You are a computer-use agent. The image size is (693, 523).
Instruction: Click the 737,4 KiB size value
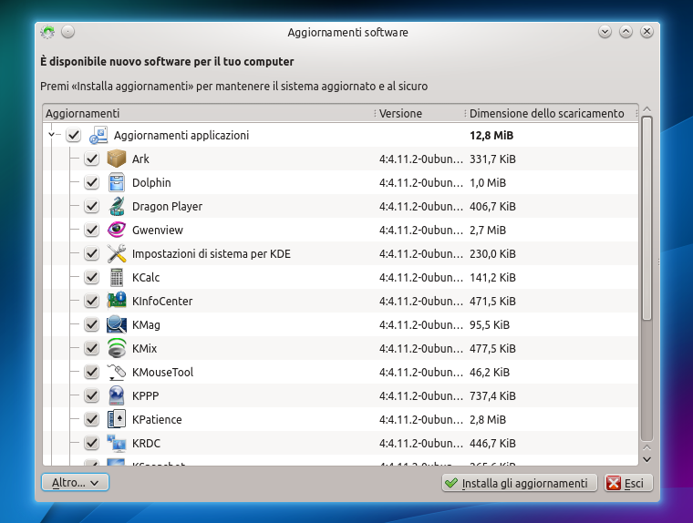point(492,395)
